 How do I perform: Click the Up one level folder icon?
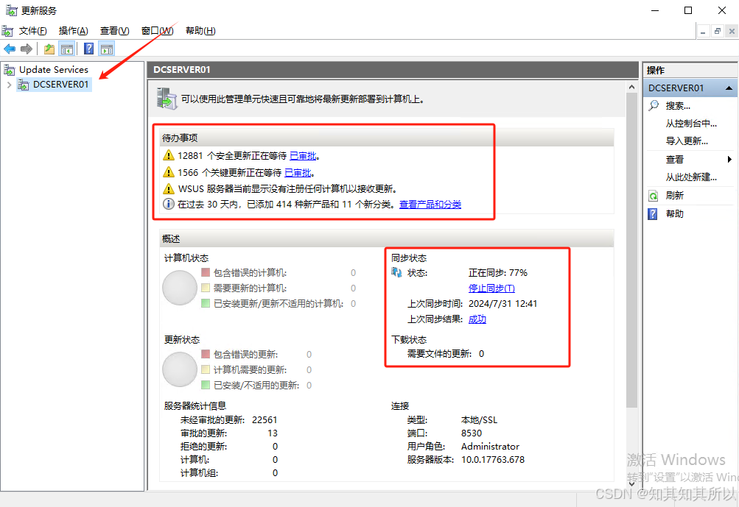tap(49, 49)
